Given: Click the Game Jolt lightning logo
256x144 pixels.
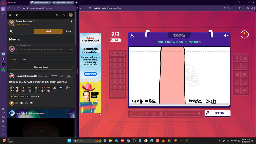Looking at the screenshot, I should click(x=17, y=15).
